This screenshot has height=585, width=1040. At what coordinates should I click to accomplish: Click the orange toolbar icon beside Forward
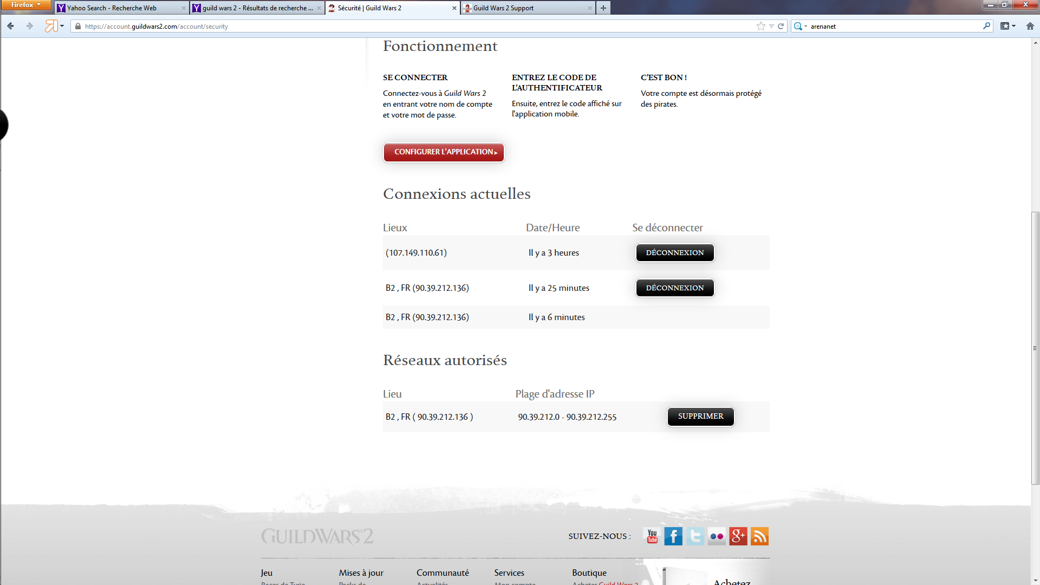[51, 26]
